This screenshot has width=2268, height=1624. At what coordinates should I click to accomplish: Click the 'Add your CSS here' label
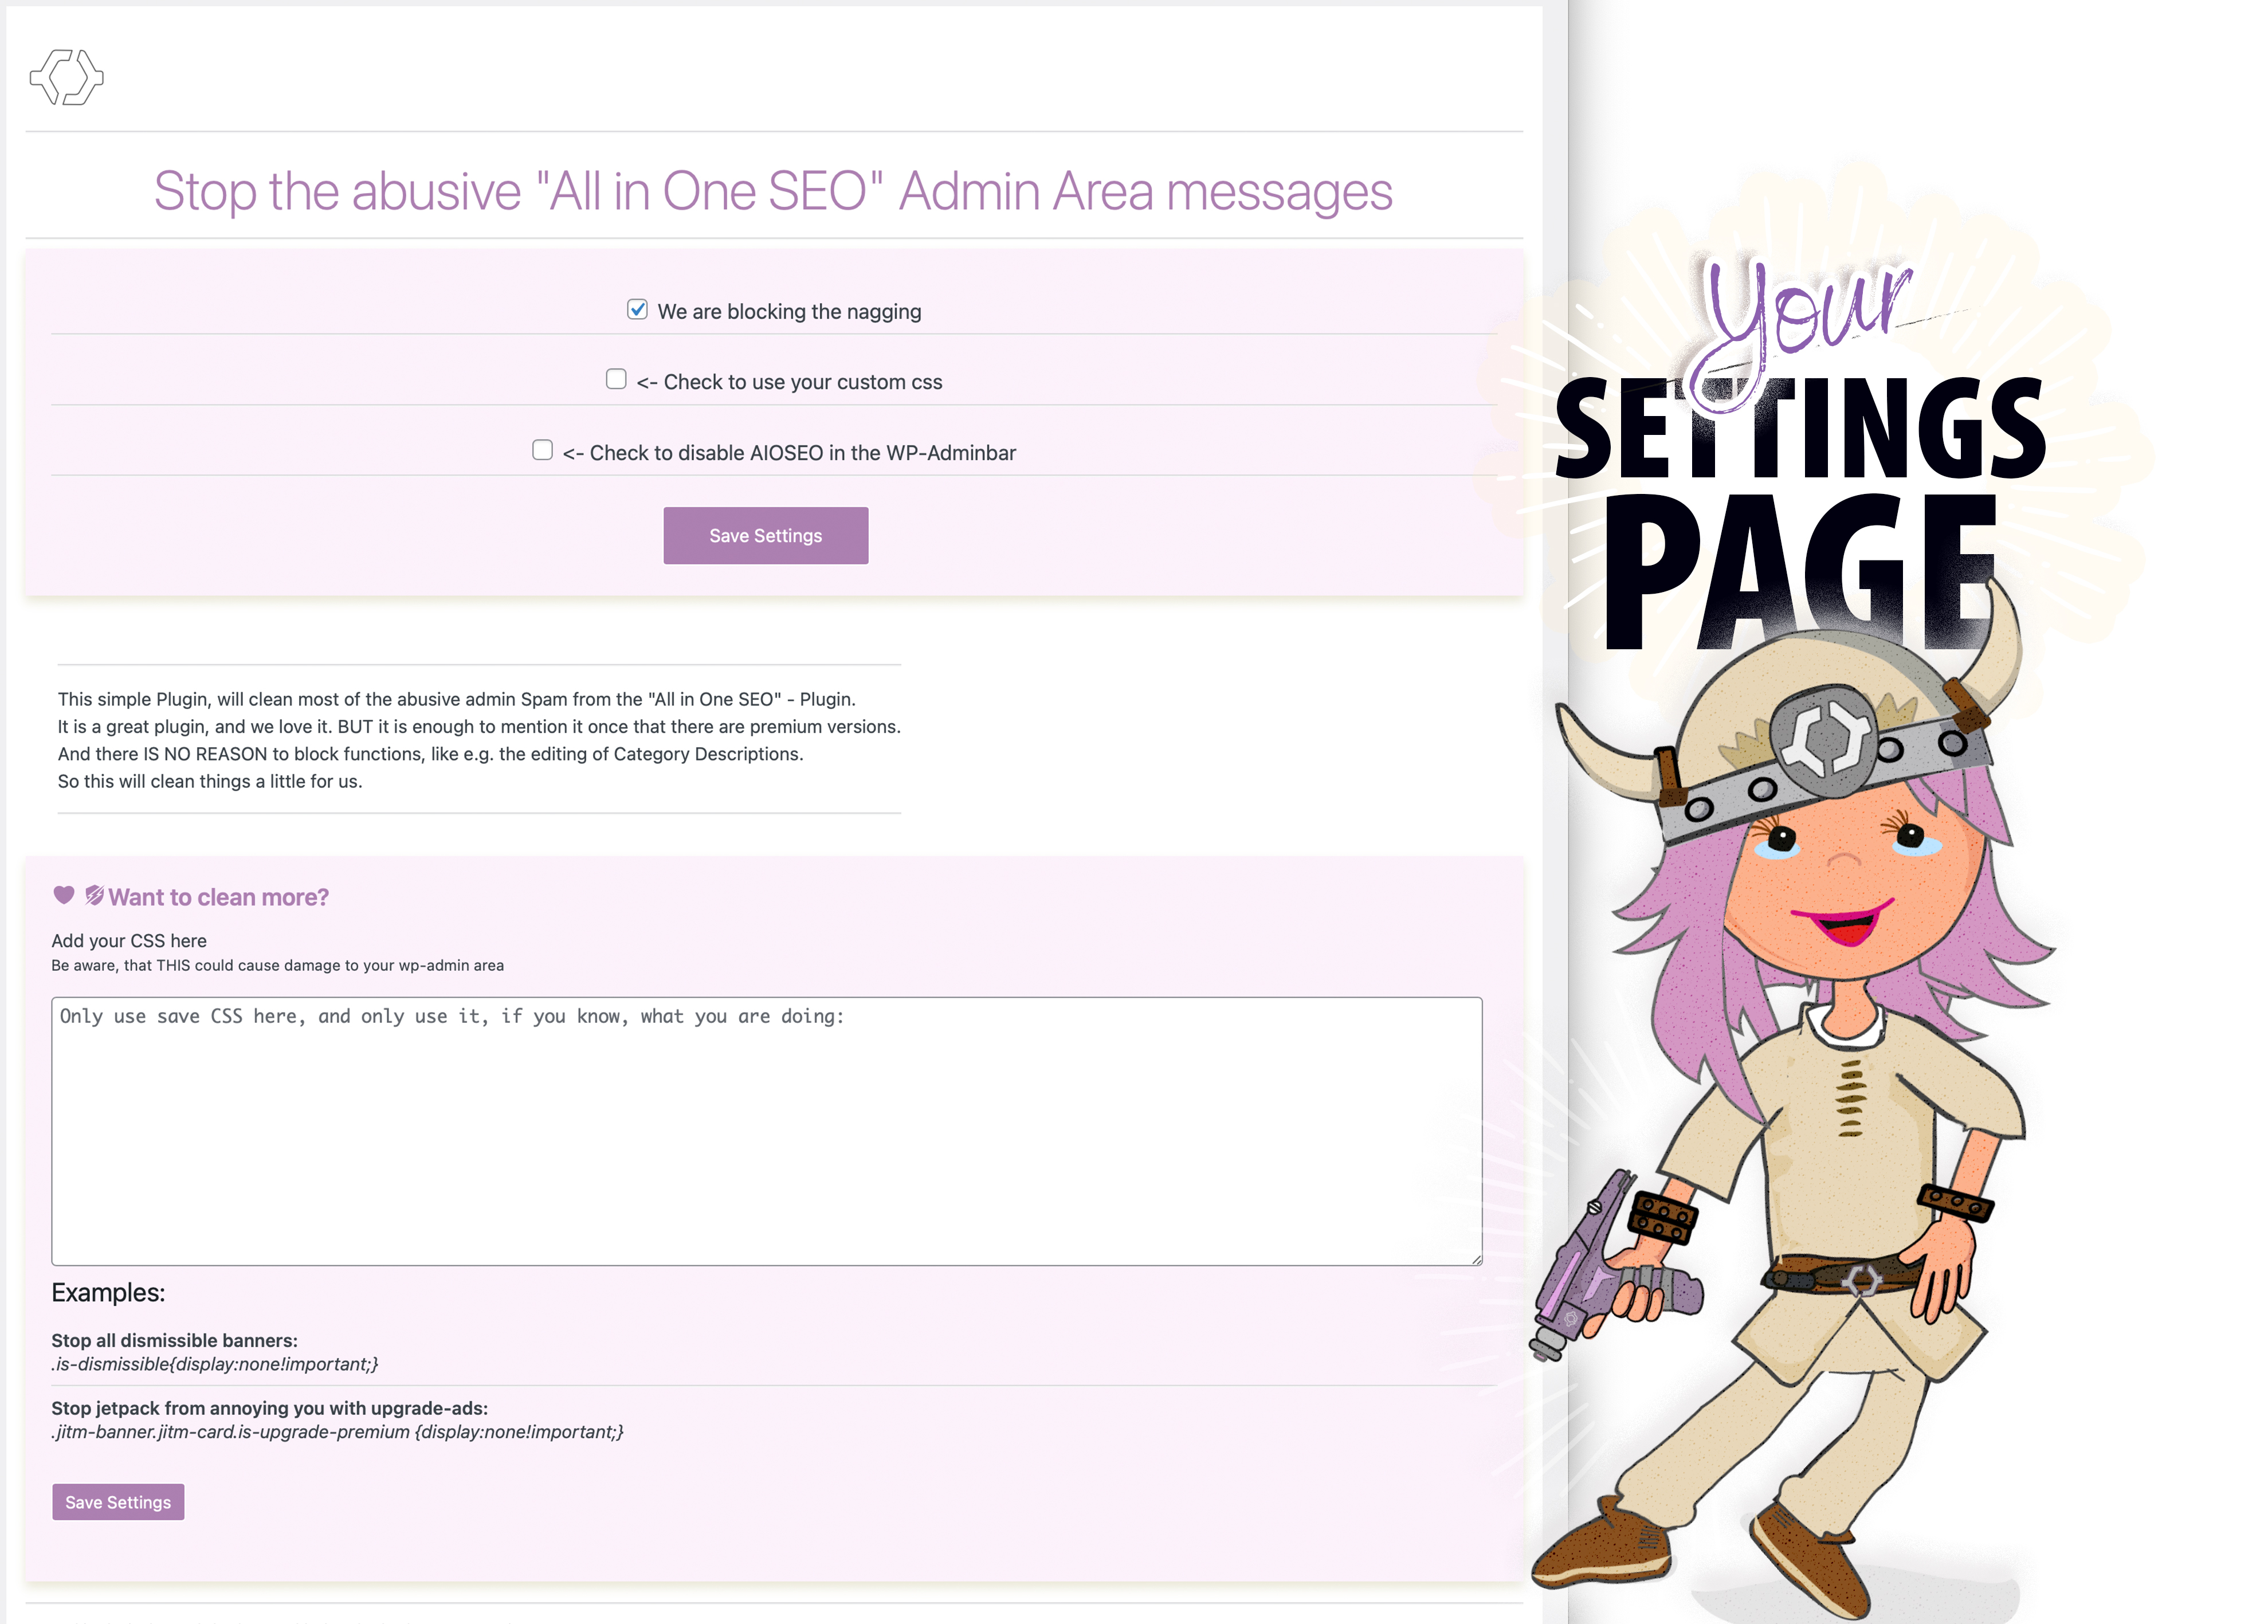[129, 941]
